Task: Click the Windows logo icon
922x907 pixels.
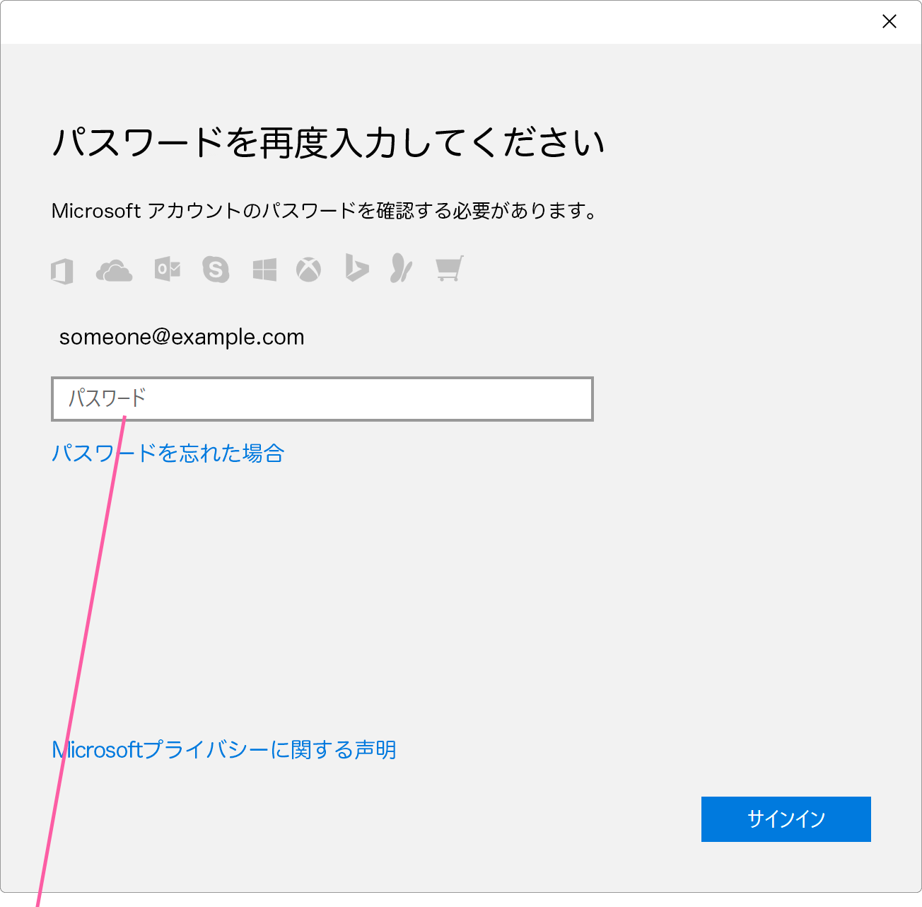Action: pos(264,270)
